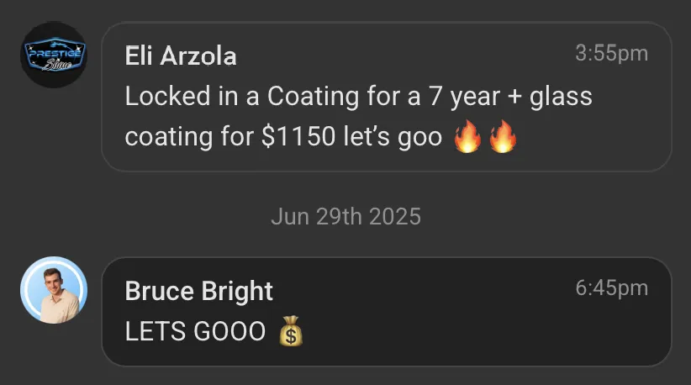Select the "LETS GOOO" message text
This screenshot has width=691, height=385.
[x=195, y=332]
